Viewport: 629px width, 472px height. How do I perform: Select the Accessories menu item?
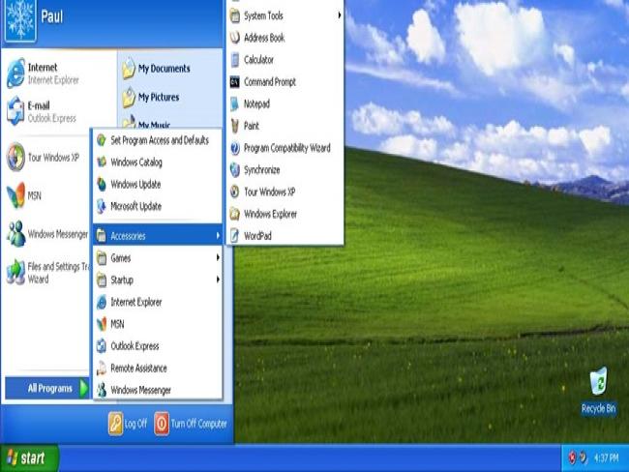pos(128,235)
